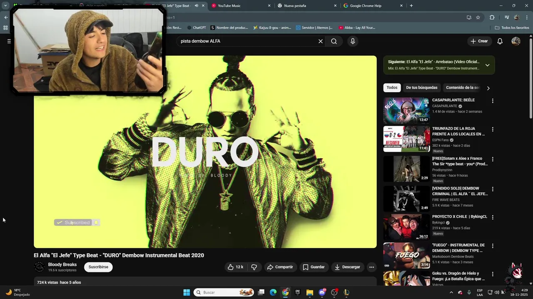The image size is (533, 299).
Task: Dislike the video with thumbs down
Action: (x=254, y=267)
